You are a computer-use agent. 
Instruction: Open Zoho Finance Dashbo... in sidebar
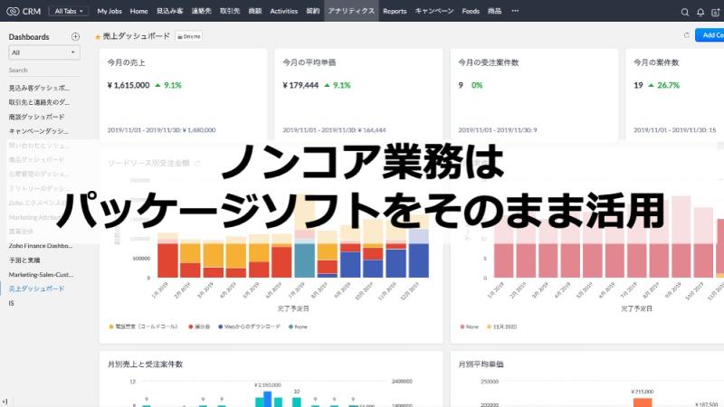[x=41, y=245]
